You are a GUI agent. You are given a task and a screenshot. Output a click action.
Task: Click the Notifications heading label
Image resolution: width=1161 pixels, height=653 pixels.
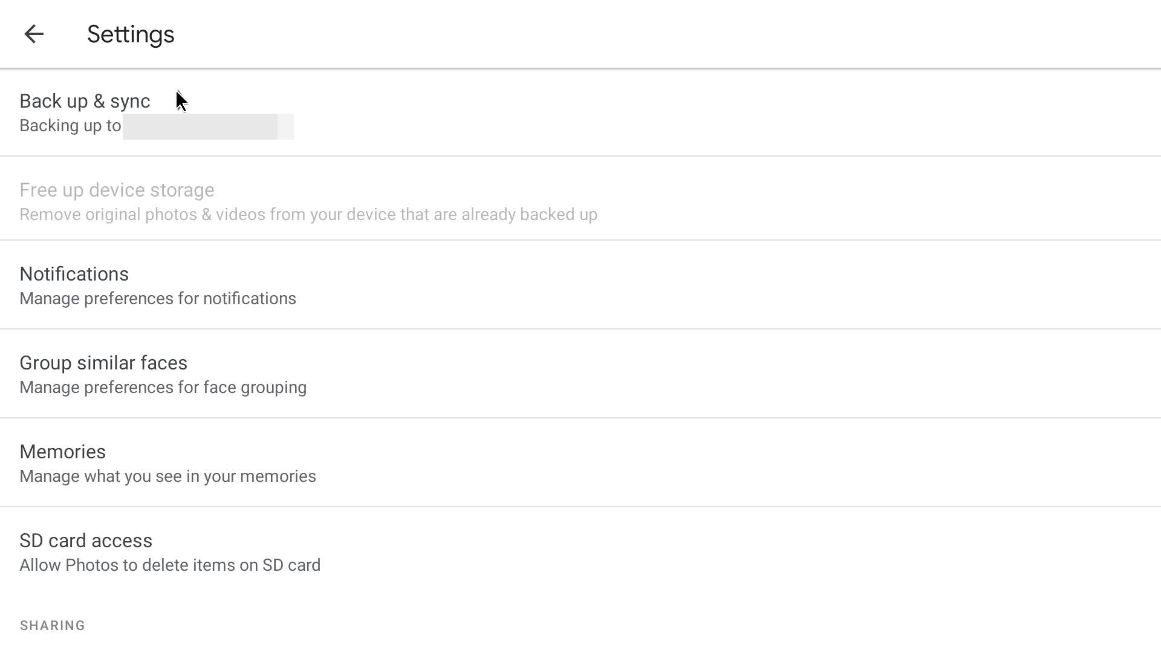74,274
